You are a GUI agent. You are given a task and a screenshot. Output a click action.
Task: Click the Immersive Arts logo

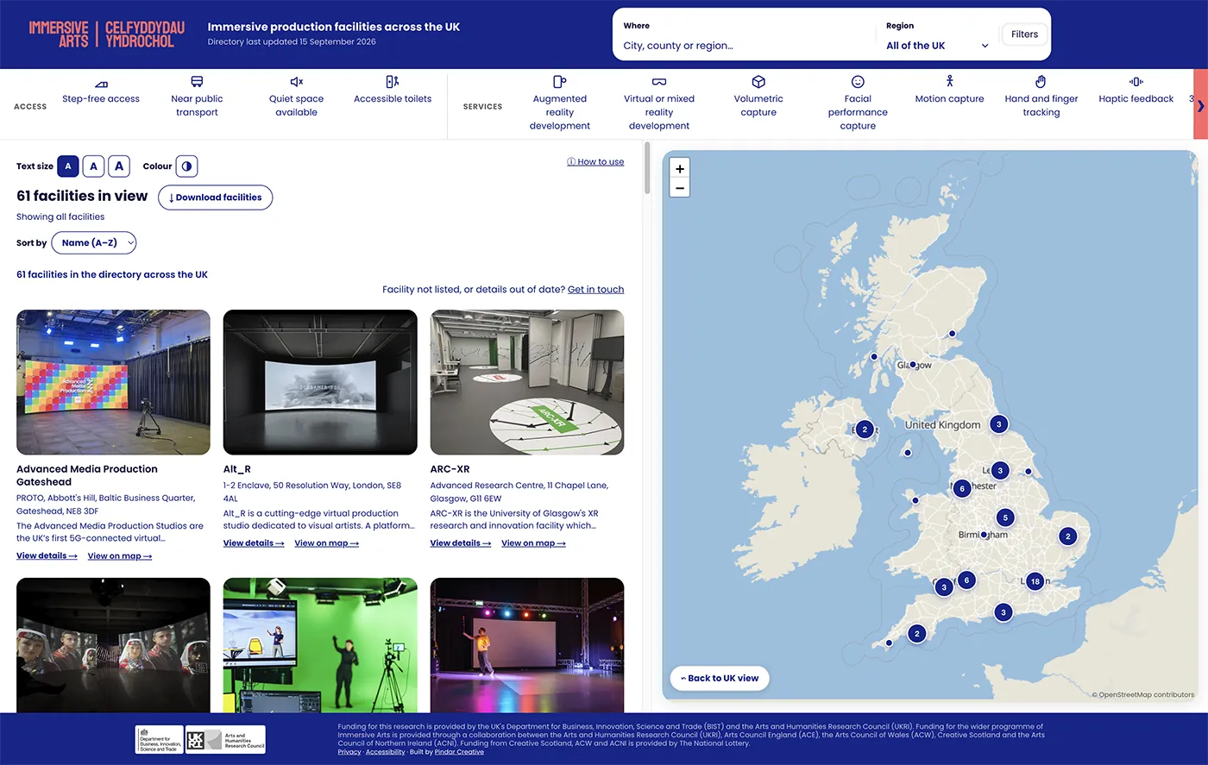[107, 34]
